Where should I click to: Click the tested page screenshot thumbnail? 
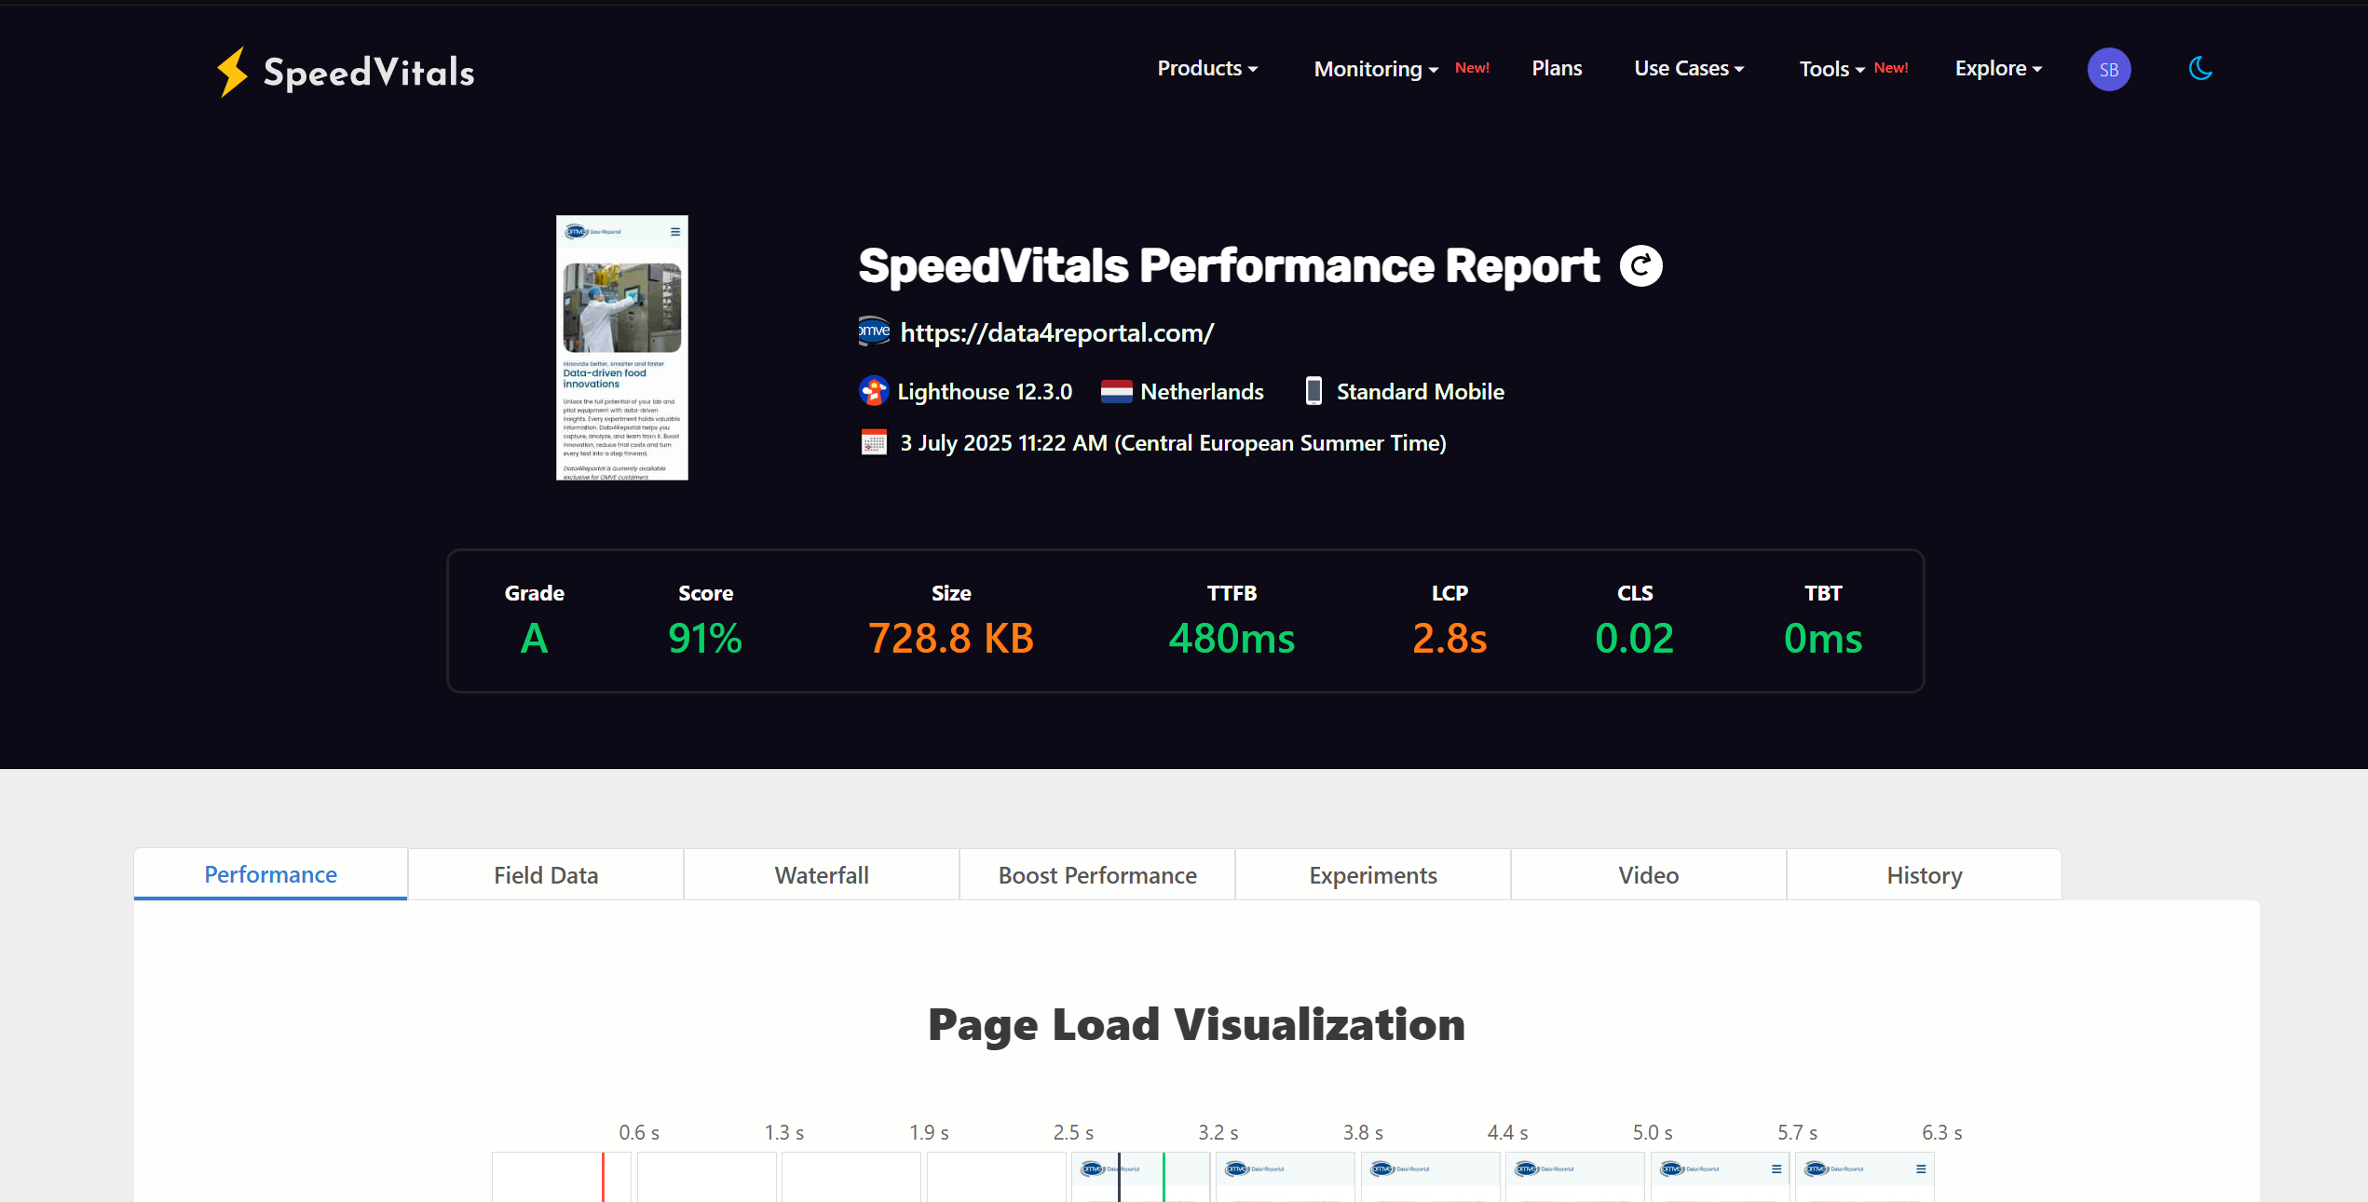[622, 348]
